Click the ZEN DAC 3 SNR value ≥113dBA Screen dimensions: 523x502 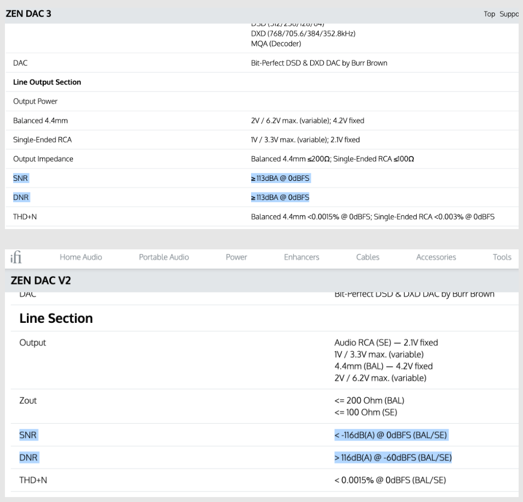coord(280,178)
